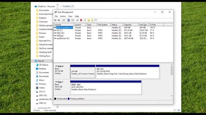
Task: Select the 260 MB EFI System Partition block
Action: point(83,72)
